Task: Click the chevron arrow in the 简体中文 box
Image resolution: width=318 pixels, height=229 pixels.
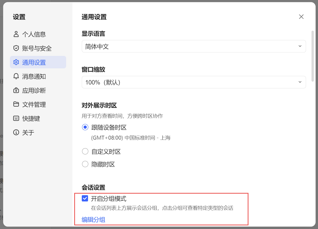Action: 300,46
